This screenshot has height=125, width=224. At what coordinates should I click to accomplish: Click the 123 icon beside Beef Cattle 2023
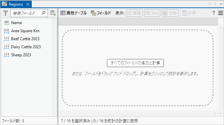coord(6,39)
